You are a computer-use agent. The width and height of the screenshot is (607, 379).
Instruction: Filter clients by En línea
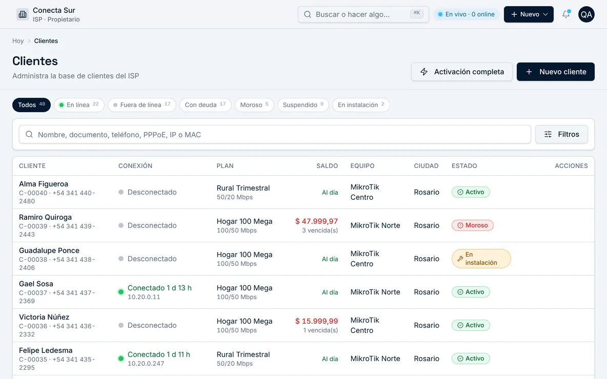click(x=79, y=105)
